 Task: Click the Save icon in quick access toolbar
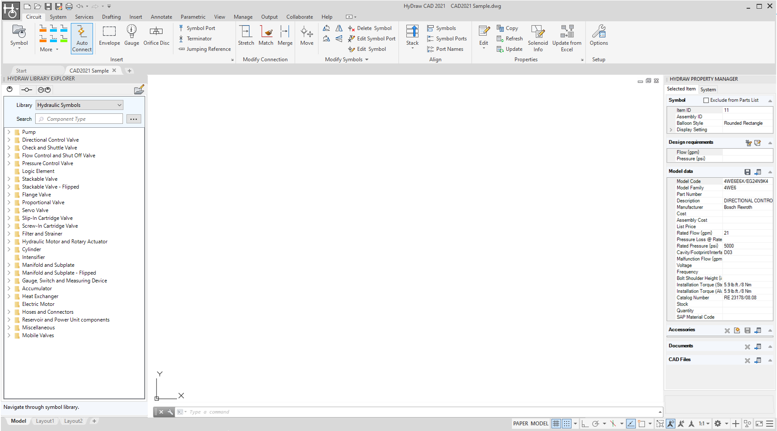48,6
